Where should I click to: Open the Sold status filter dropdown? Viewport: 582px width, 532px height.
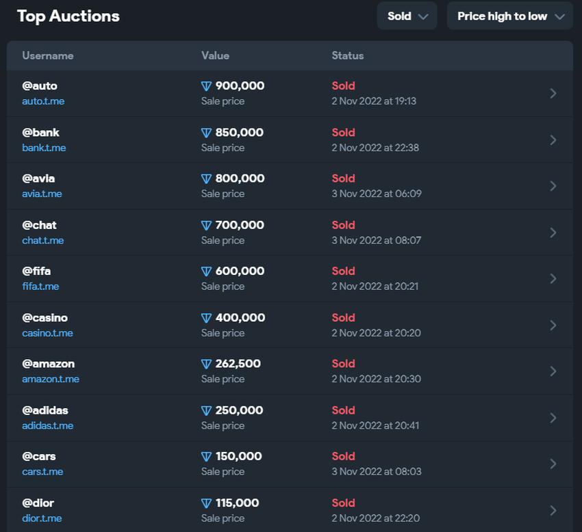[407, 16]
